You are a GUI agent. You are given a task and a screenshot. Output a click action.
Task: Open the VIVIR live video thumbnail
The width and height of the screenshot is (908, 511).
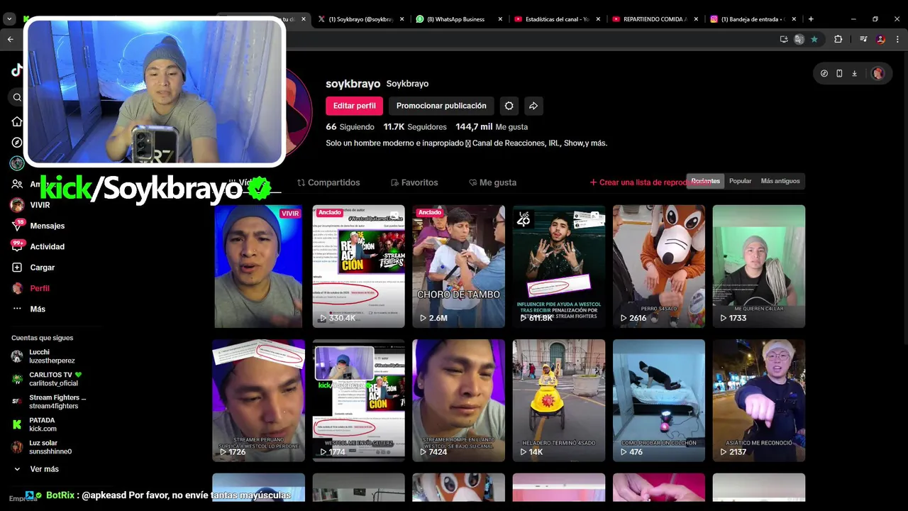(x=258, y=266)
